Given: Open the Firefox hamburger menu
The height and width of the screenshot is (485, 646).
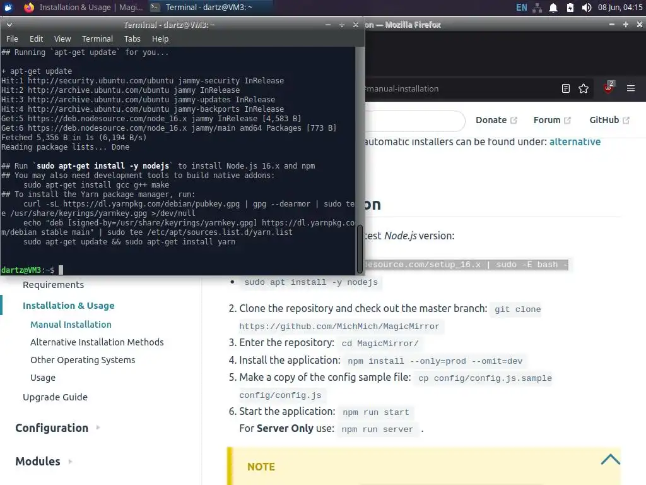Looking at the screenshot, I should point(631,88).
